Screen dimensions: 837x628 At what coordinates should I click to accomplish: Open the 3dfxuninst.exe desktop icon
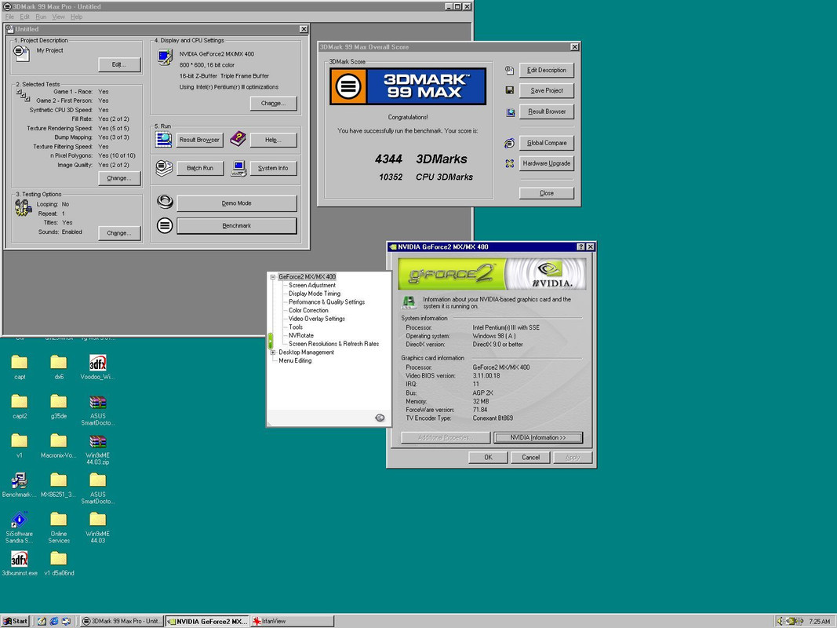point(20,559)
